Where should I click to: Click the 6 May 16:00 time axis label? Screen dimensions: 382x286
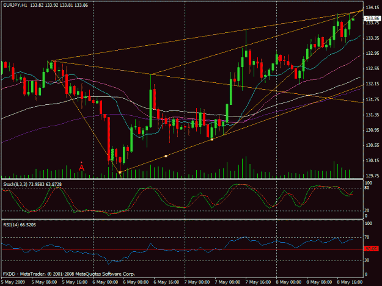166,282
